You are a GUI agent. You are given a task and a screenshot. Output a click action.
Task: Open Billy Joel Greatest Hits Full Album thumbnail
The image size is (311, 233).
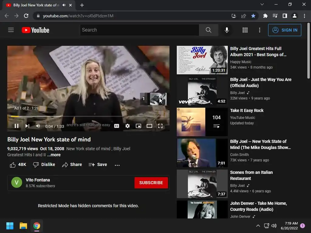tap(202, 60)
